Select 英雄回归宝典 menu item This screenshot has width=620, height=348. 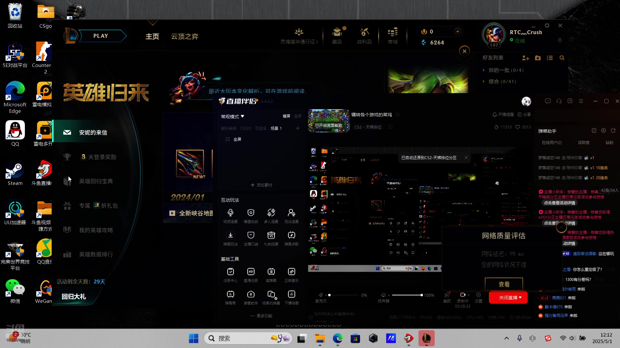coord(96,181)
